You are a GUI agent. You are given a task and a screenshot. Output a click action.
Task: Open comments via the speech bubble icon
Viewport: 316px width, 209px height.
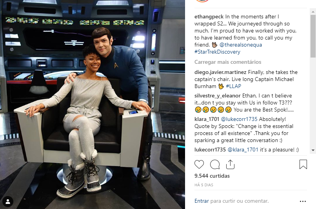point(215,164)
